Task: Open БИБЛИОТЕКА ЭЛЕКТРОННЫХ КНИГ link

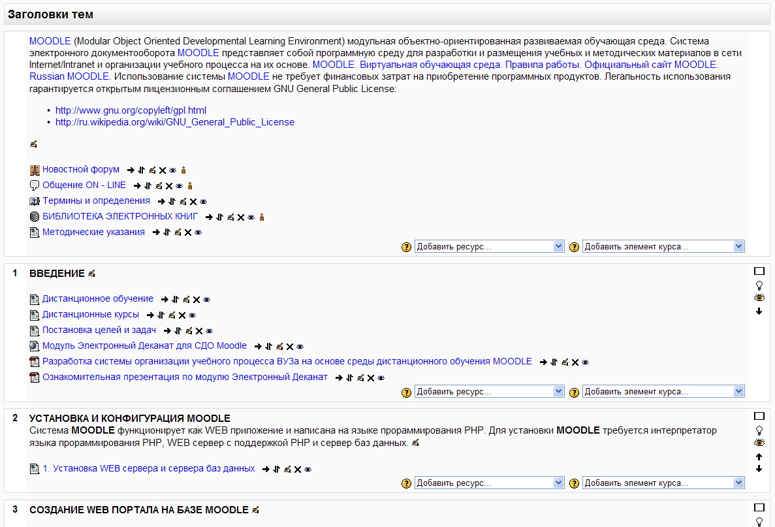Action: [120, 217]
